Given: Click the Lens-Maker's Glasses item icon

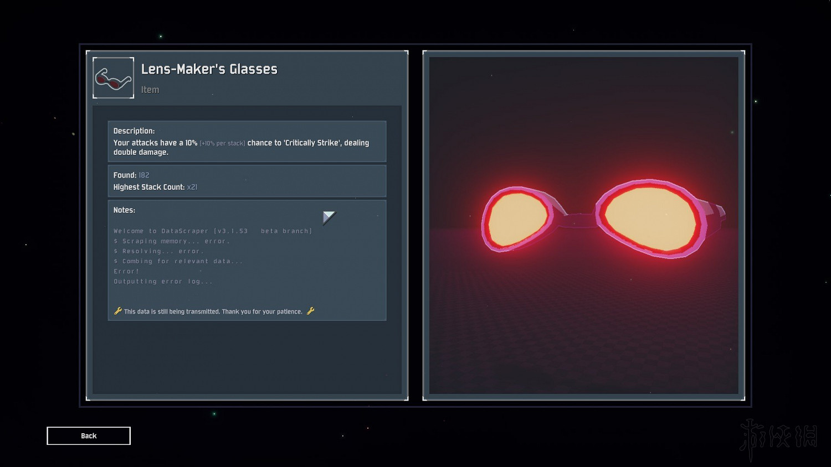Looking at the screenshot, I should (x=113, y=78).
